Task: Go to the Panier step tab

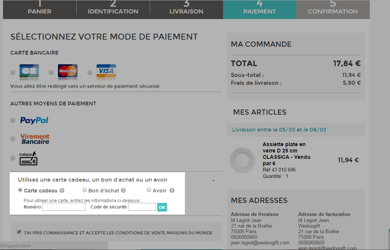Action: 40,9
